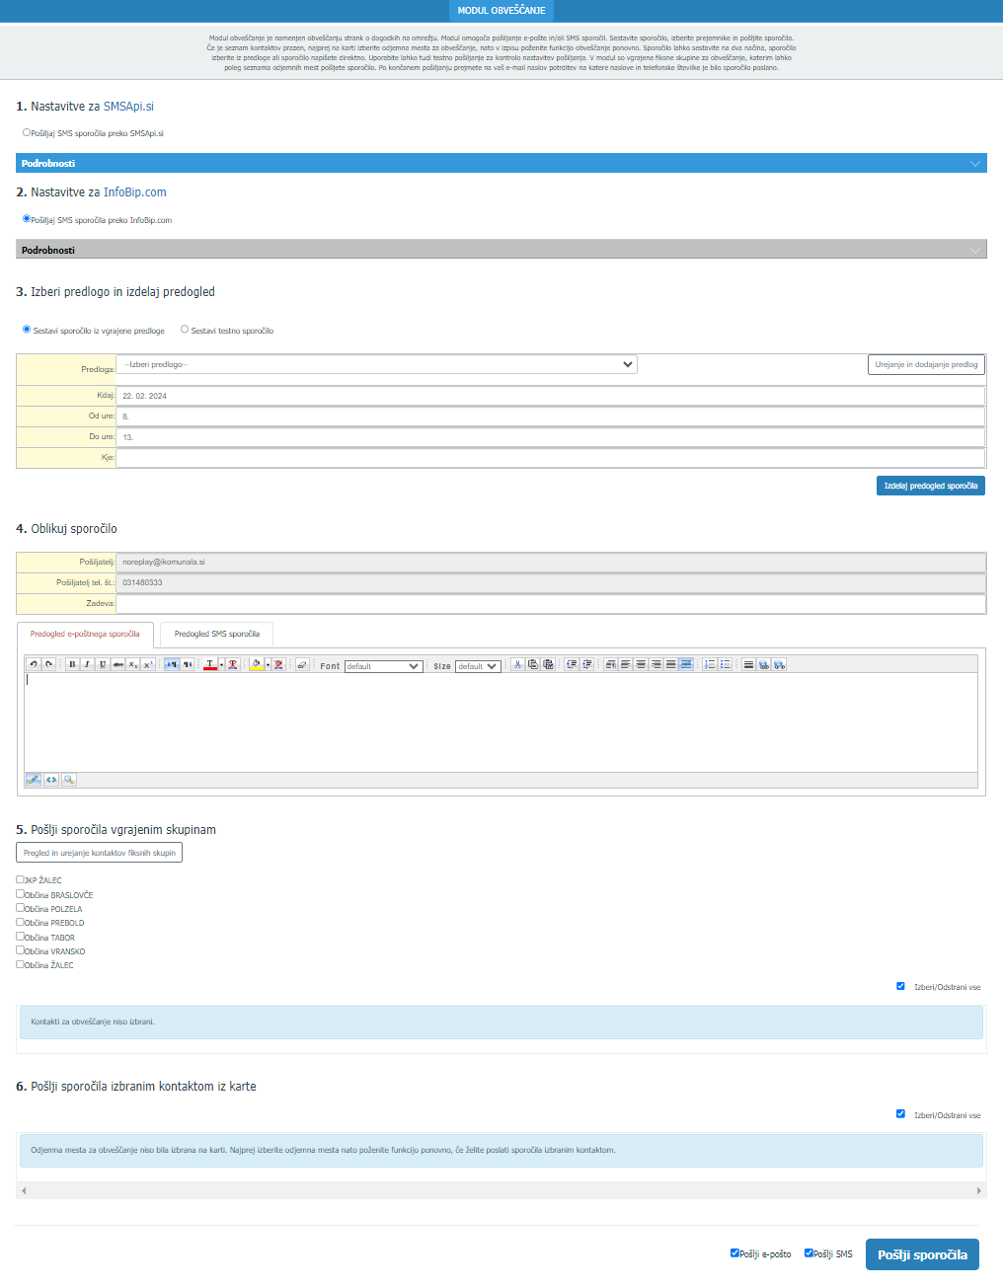Select sending SMS via SMSApi.si
1003x1287 pixels.
(27, 132)
